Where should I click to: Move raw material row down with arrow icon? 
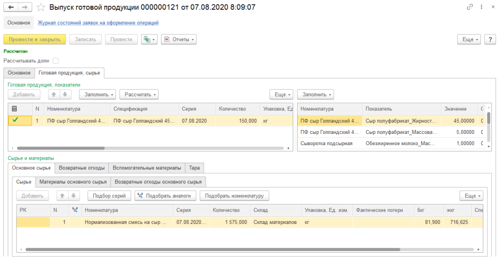(73, 196)
